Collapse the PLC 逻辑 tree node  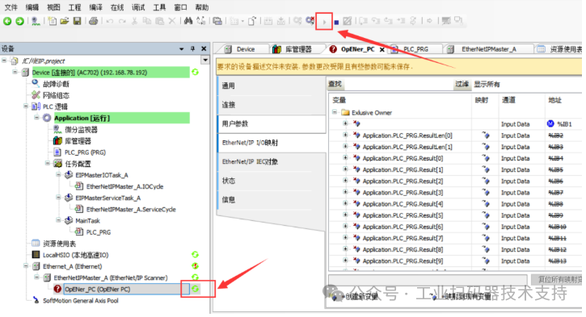coord(26,106)
